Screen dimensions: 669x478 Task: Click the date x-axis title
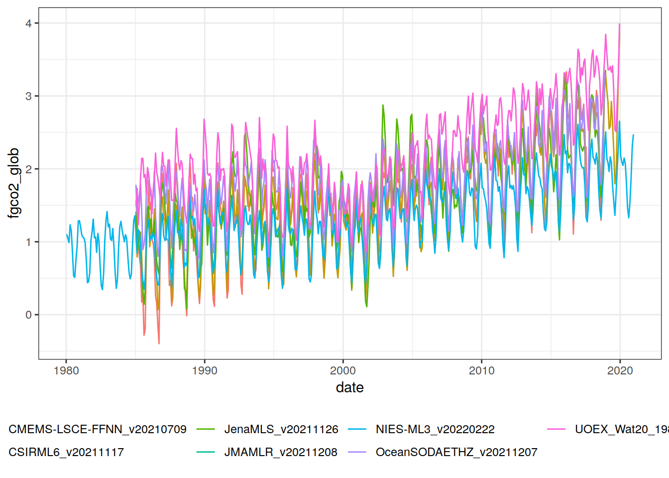(349, 387)
